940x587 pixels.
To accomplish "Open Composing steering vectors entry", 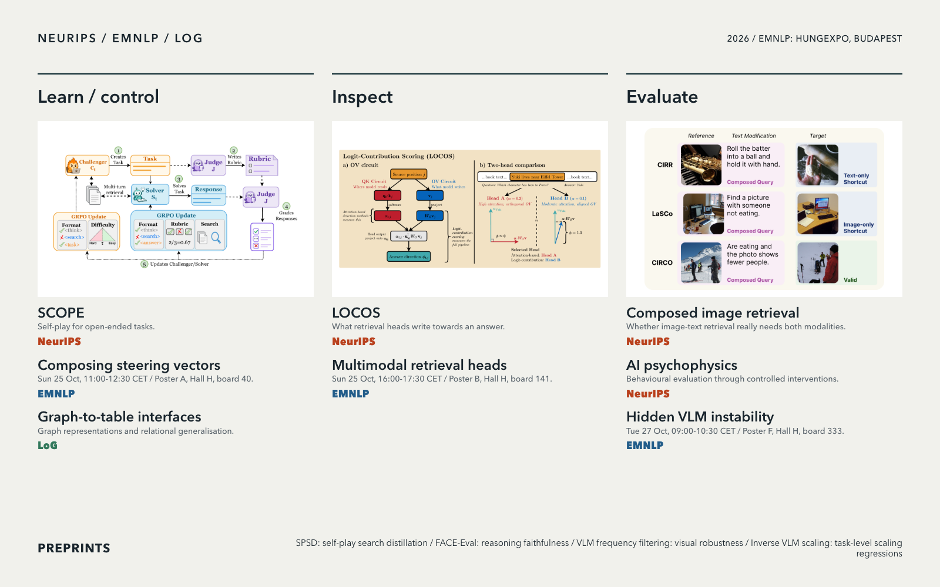I will pos(129,365).
